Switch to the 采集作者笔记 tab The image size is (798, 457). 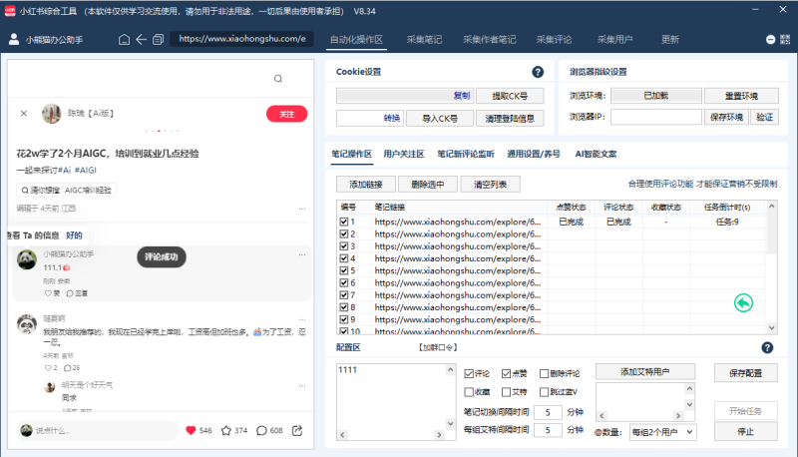(489, 40)
